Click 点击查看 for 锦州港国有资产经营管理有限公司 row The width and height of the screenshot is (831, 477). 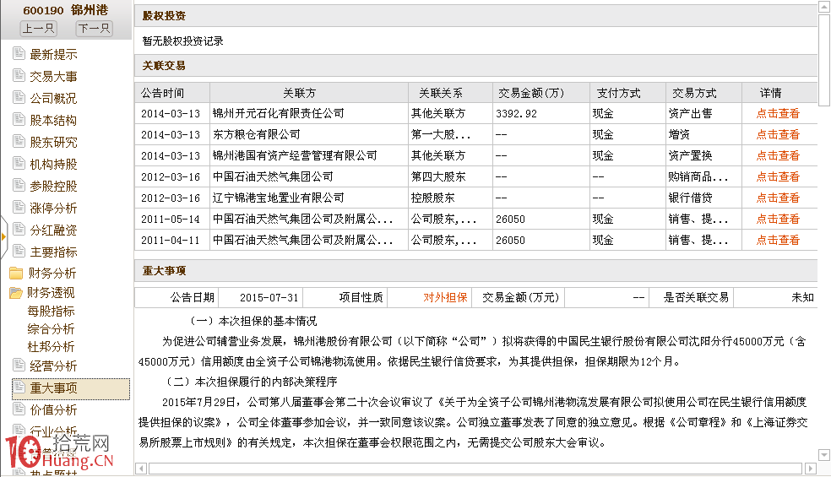pos(778,156)
